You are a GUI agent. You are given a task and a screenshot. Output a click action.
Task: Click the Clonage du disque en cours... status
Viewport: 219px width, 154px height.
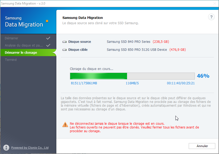[91, 69]
